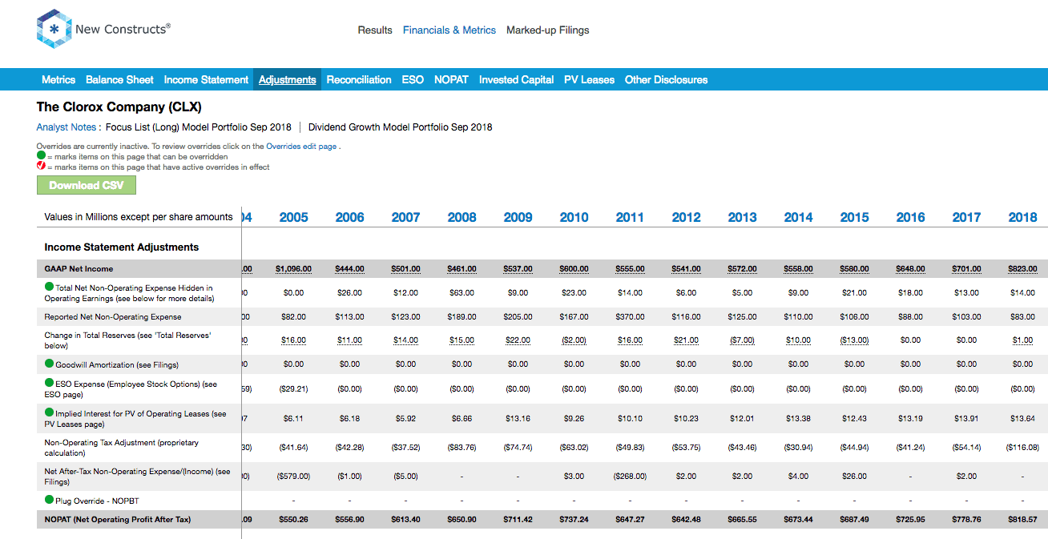Click green override dot beside ESO Expense

[x=49, y=383]
